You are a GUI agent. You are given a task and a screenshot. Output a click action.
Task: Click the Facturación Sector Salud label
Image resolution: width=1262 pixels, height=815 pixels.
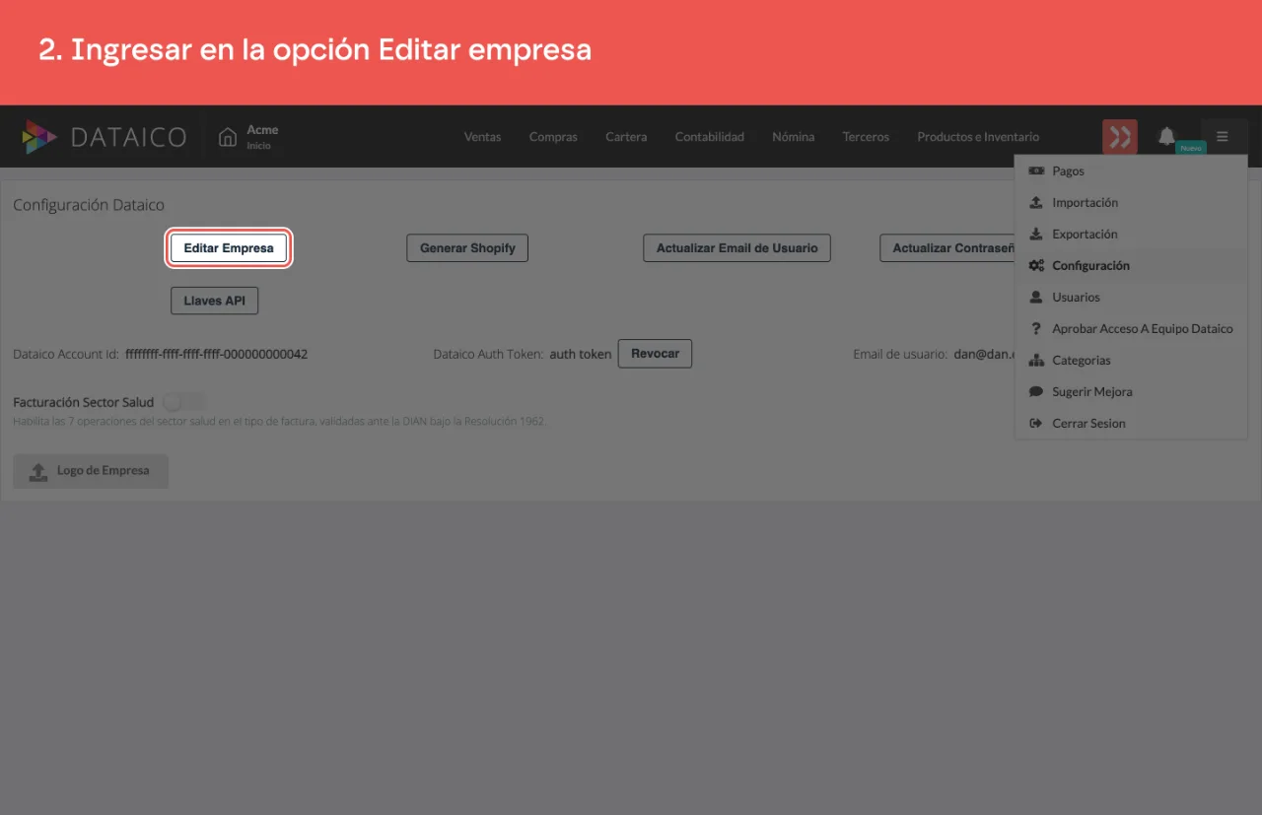[x=84, y=402]
